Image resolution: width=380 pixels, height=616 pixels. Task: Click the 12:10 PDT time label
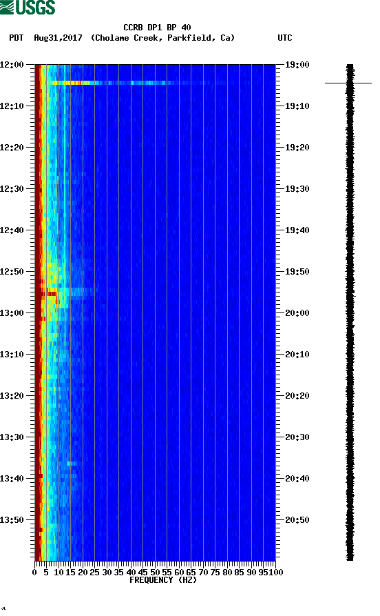pos(12,106)
